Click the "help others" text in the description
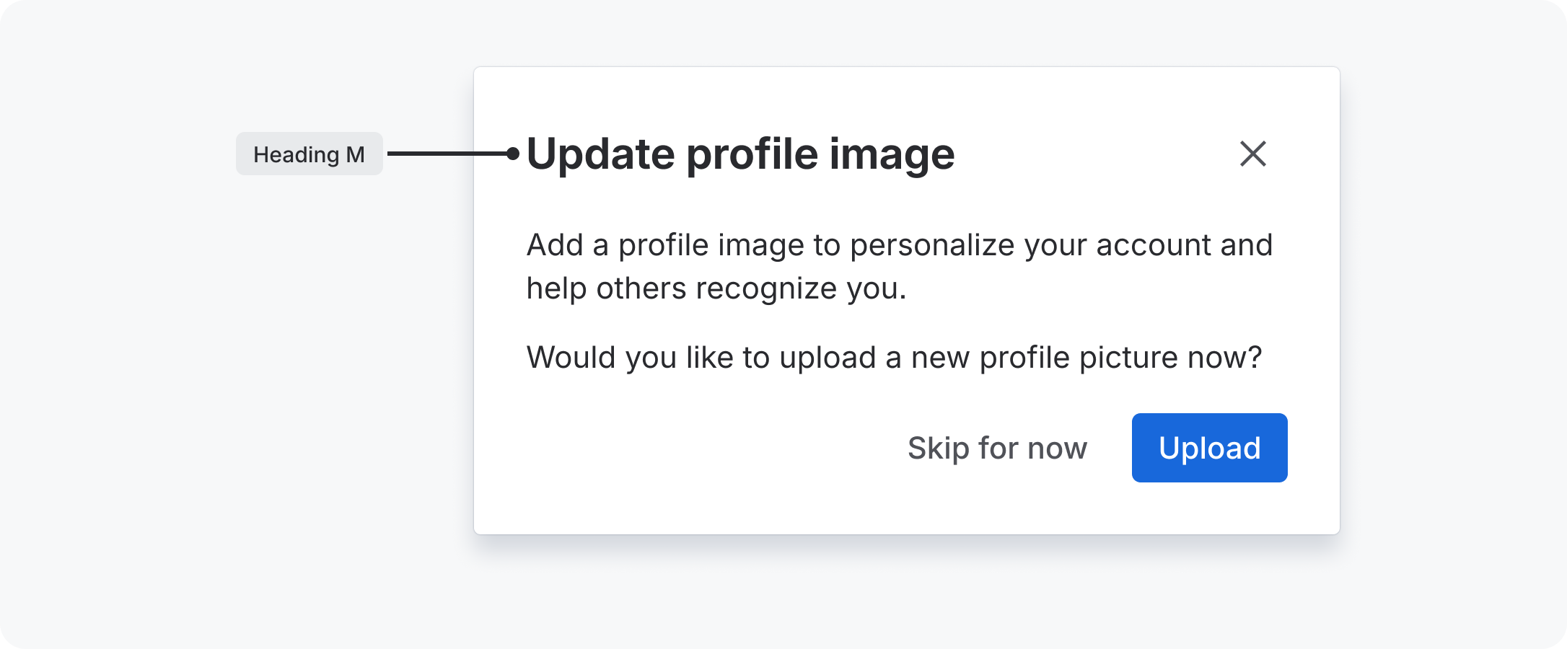This screenshot has height=649, width=1567. coord(606,288)
